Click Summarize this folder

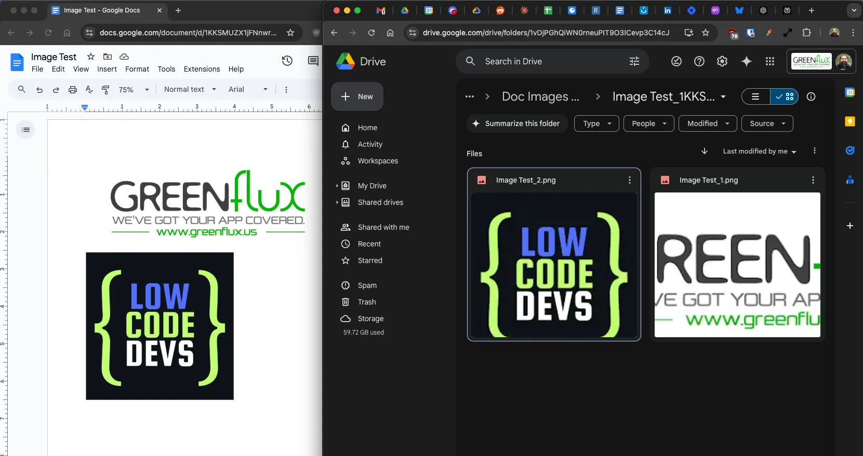click(x=515, y=123)
